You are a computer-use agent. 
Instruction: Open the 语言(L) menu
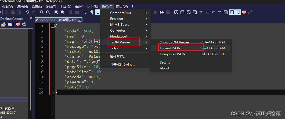click(37, 7)
